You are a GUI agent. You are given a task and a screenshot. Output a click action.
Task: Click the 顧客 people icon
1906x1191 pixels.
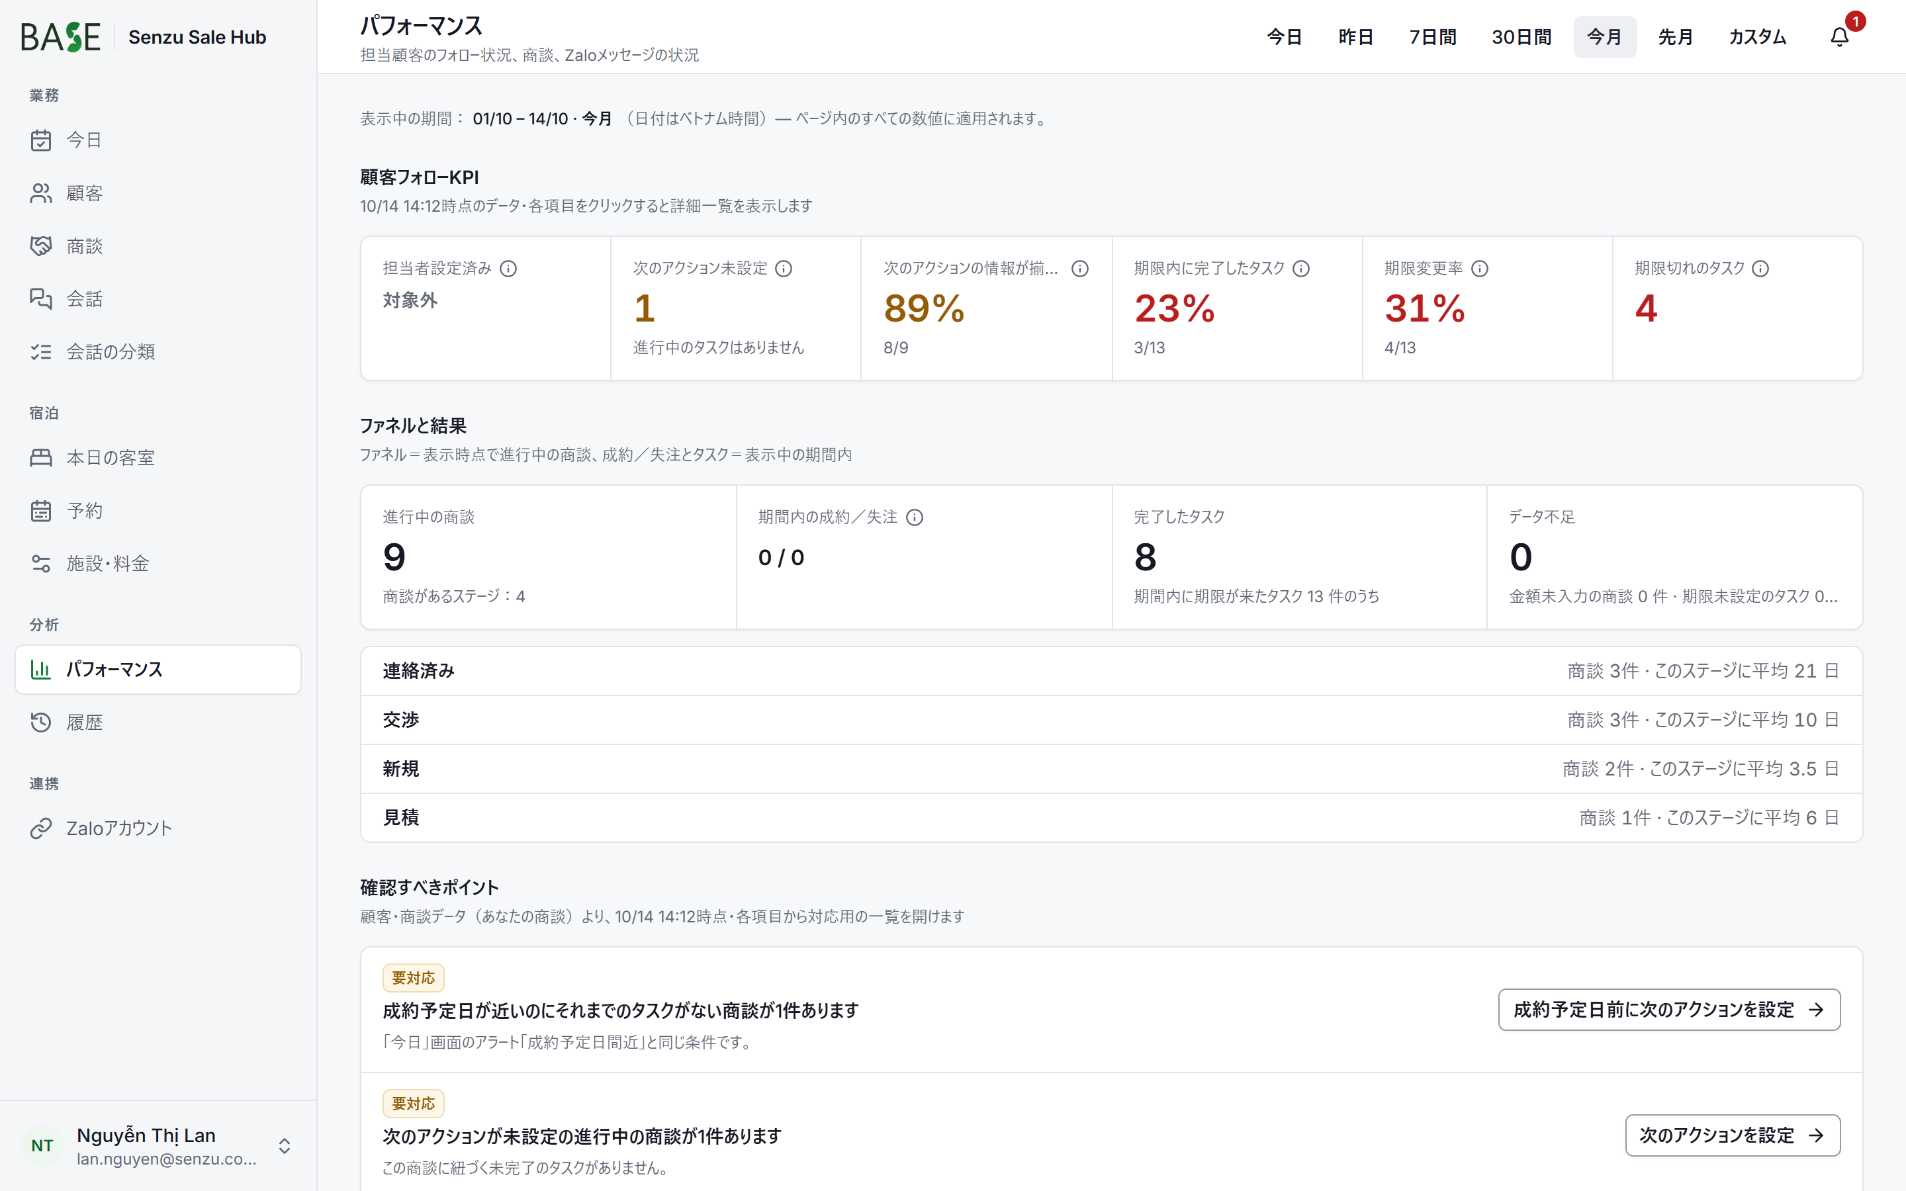[41, 193]
